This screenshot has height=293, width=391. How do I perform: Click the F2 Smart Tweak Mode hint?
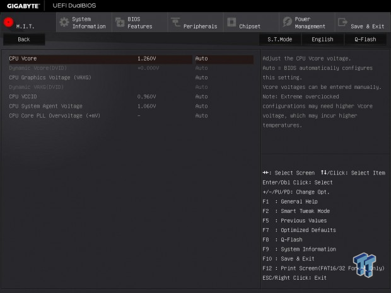coord(296,211)
